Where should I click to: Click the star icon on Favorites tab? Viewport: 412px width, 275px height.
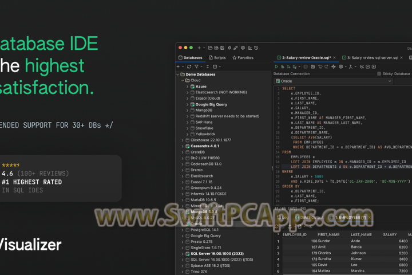coord(235,58)
